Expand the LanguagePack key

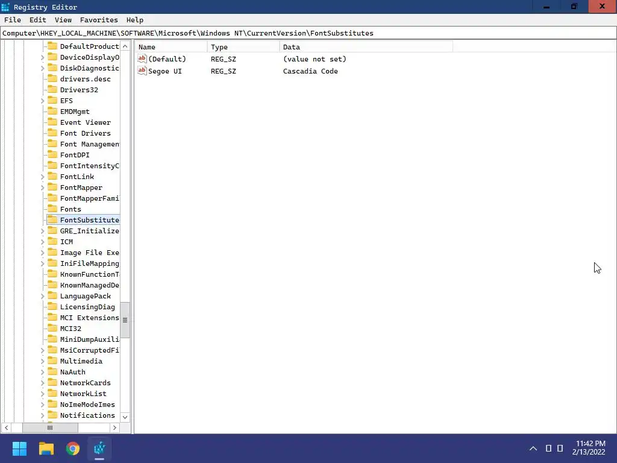tap(43, 296)
